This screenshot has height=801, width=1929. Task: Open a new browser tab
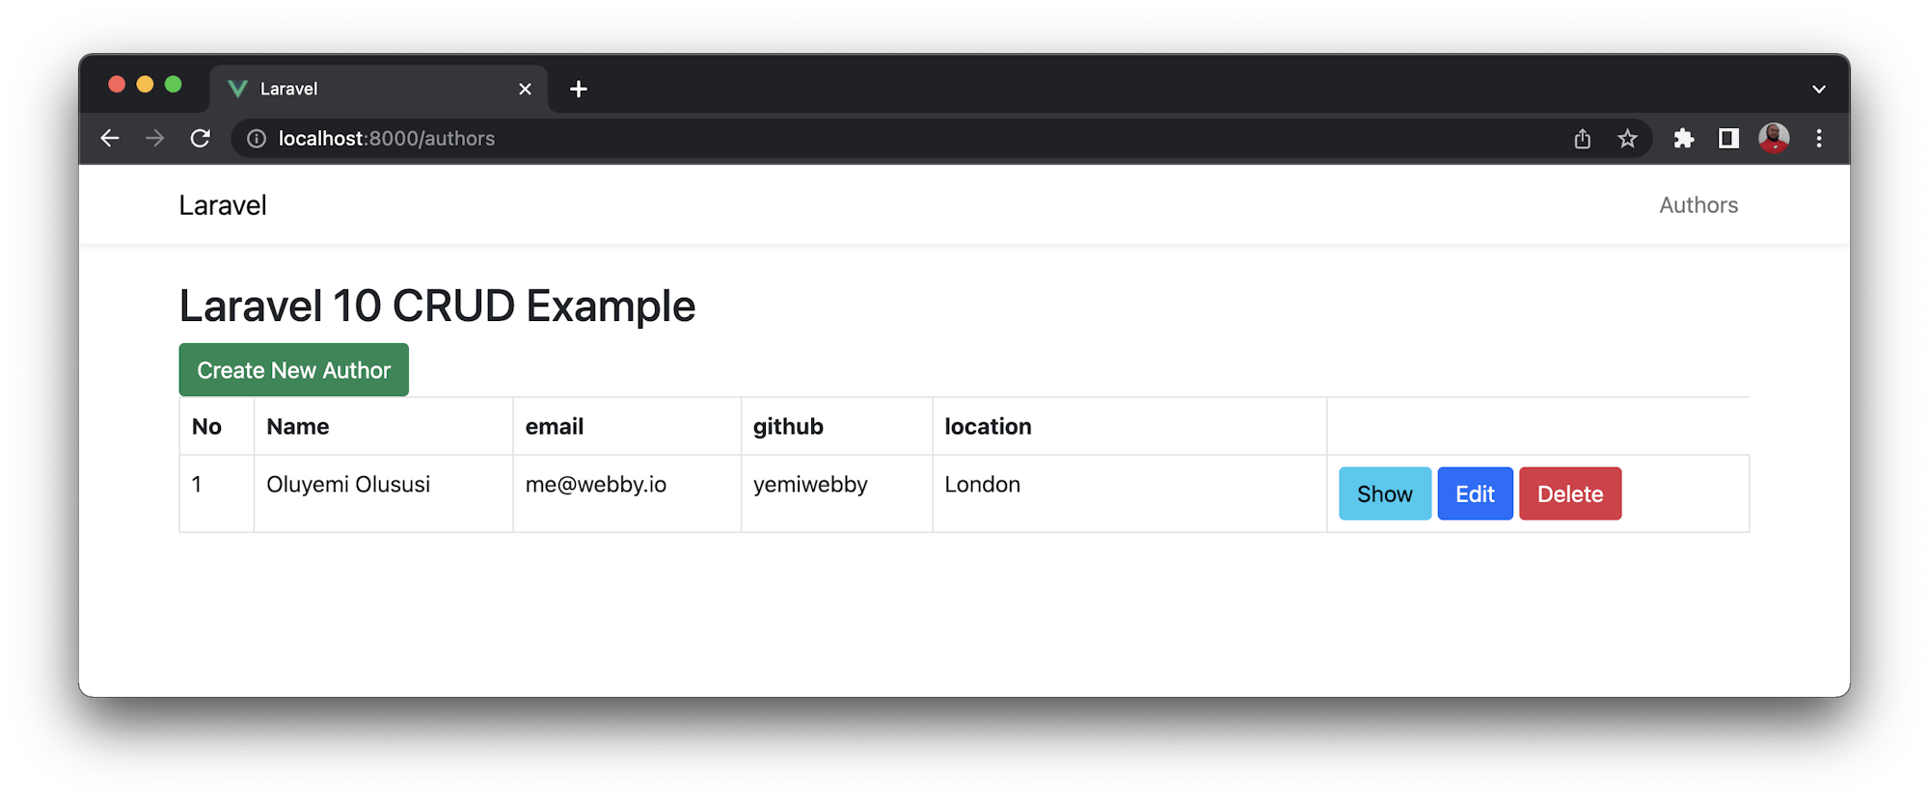(x=578, y=89)
